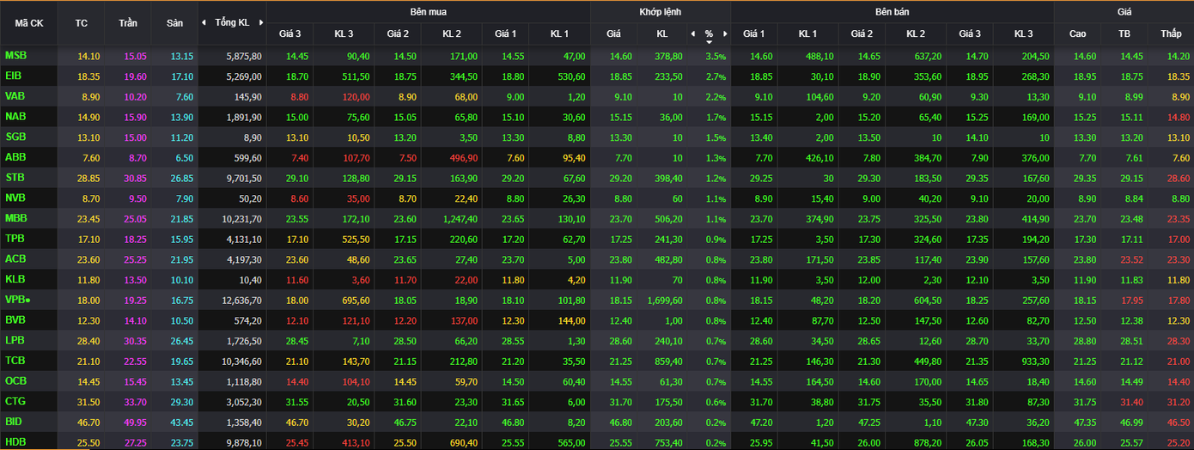Select the Bên mua header group
The image size is (1194, 450).
[428, 12]
